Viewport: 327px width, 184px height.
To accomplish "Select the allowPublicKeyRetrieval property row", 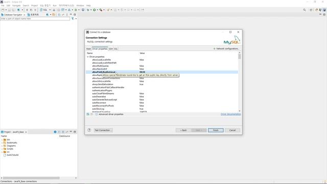I will pos(162,72).
